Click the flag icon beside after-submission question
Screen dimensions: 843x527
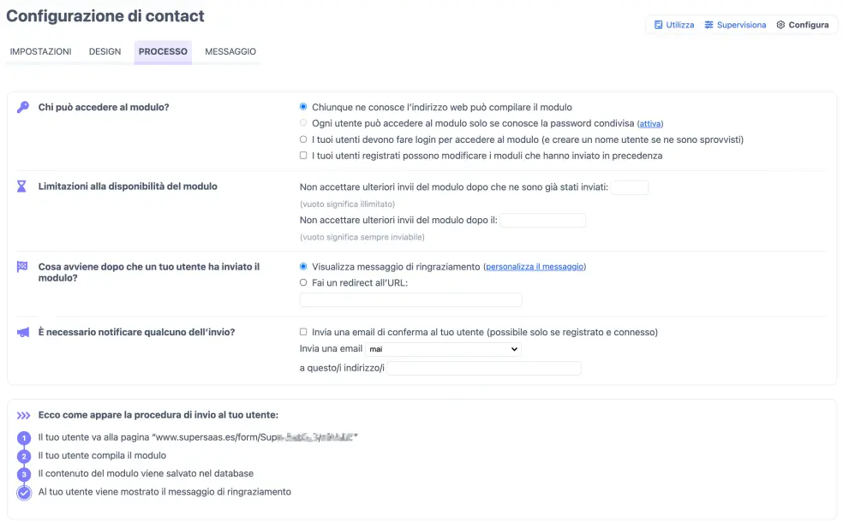[x=22, y=267]
